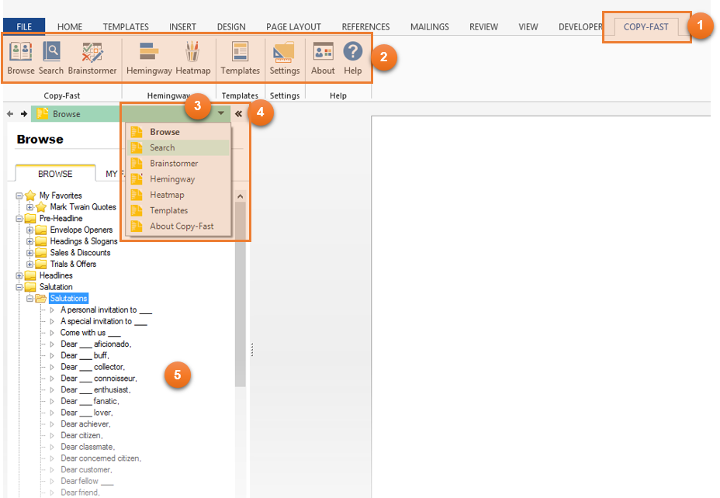Show the About dialog
This screenshot has height=498, width=720.
[x=323, y=58]
